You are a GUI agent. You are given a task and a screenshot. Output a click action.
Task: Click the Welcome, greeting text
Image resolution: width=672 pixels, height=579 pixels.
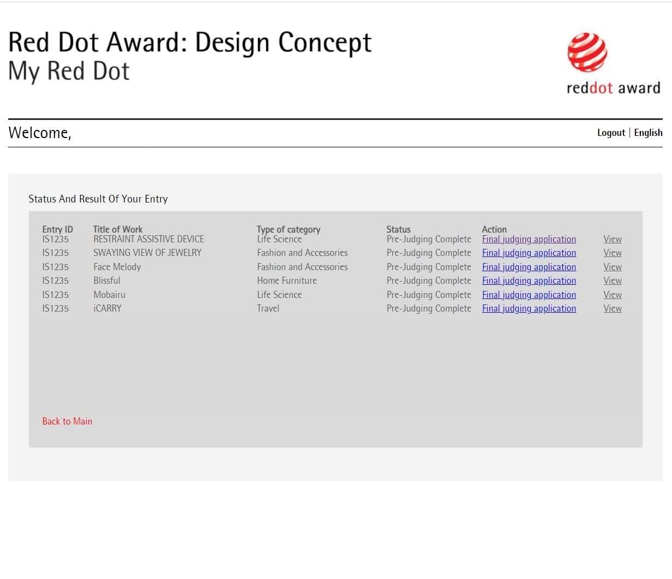40,133
